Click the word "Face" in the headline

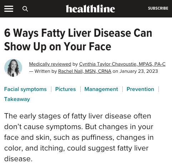100,46
